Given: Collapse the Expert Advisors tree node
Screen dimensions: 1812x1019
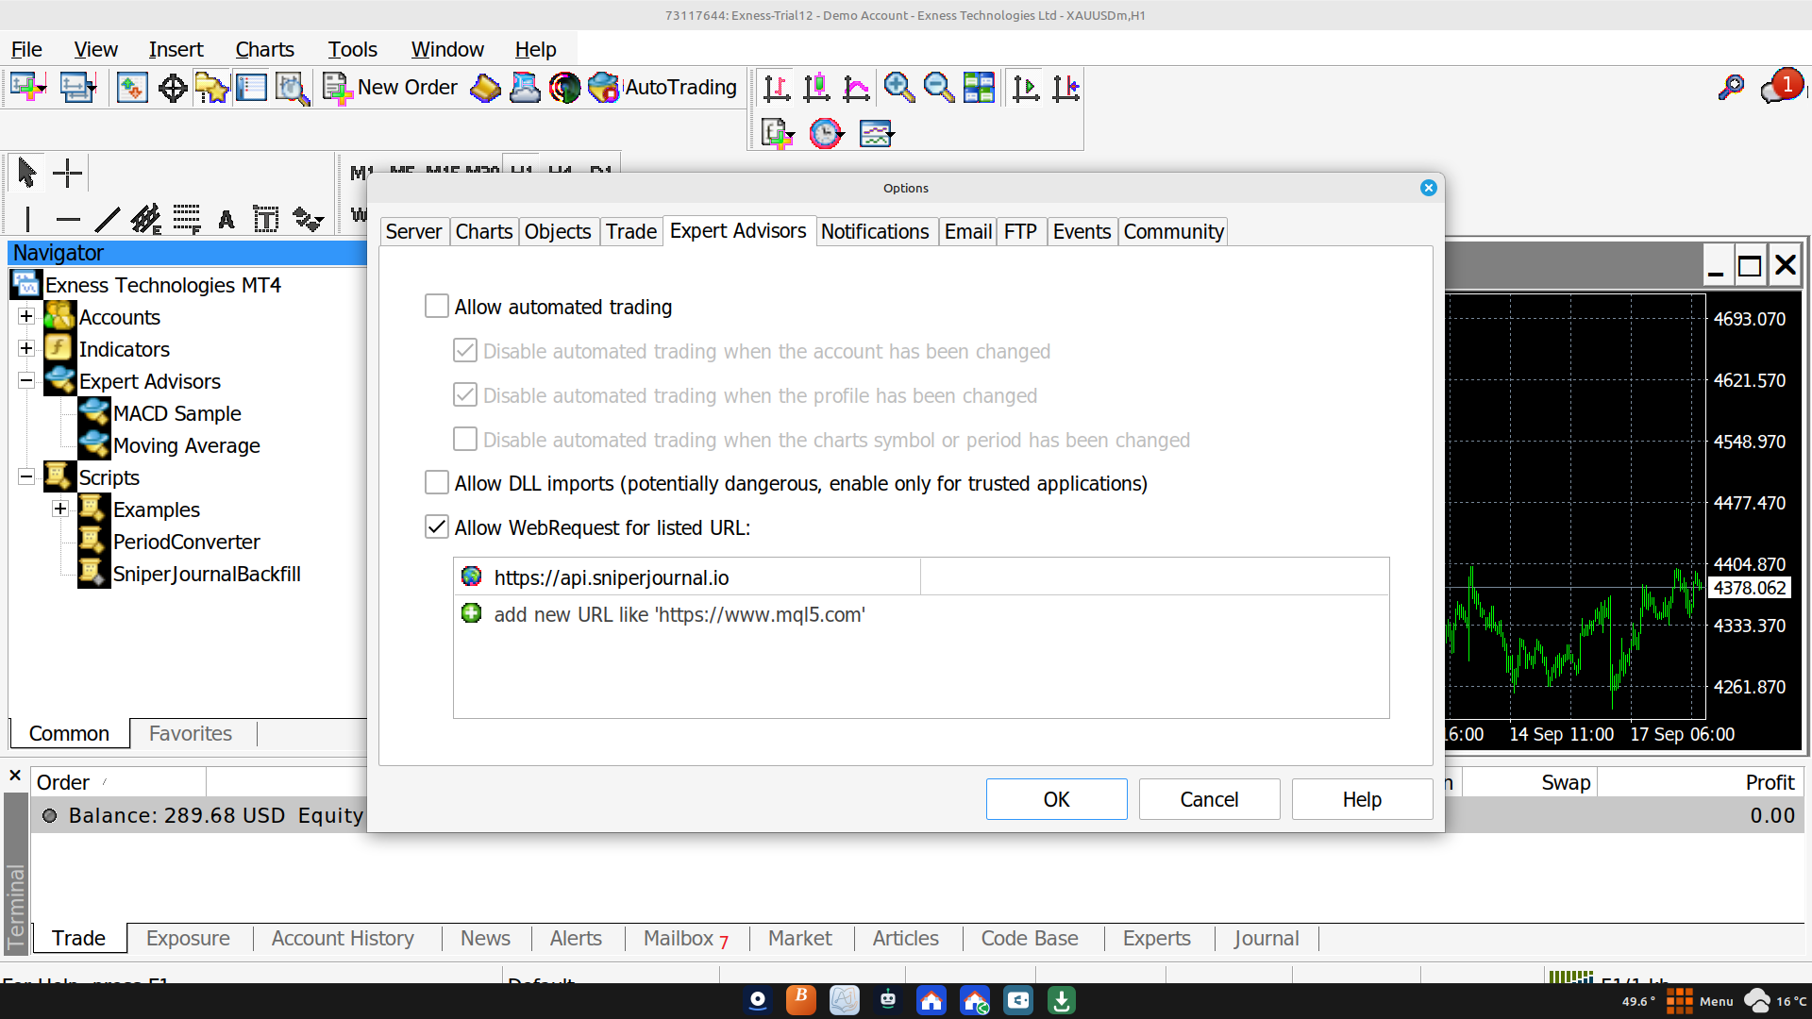Looking at the screenshot, I should [x=26, y=381].
